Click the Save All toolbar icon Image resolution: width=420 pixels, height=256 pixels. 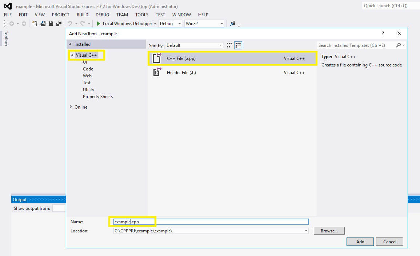(59, 24)
